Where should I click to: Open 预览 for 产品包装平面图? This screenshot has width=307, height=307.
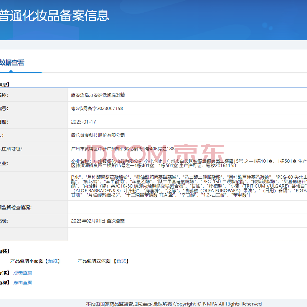[53, 261]
